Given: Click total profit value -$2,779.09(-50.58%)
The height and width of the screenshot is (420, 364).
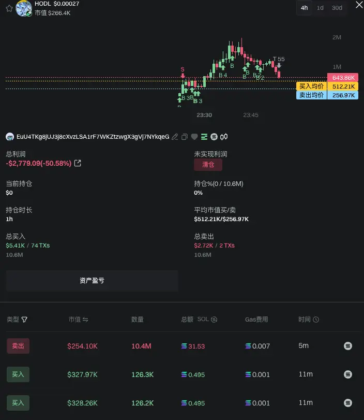Looking at the screenshot, I should pyautogui.click(x=38, y=164).
